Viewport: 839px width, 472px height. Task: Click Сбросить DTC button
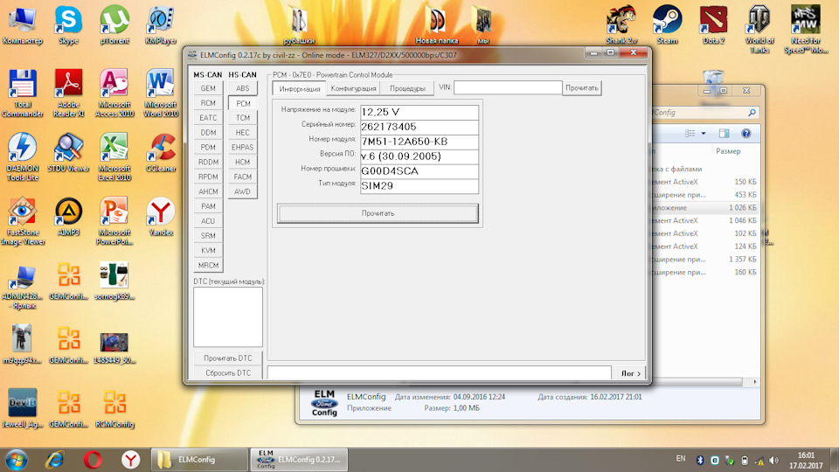[228, 373]
